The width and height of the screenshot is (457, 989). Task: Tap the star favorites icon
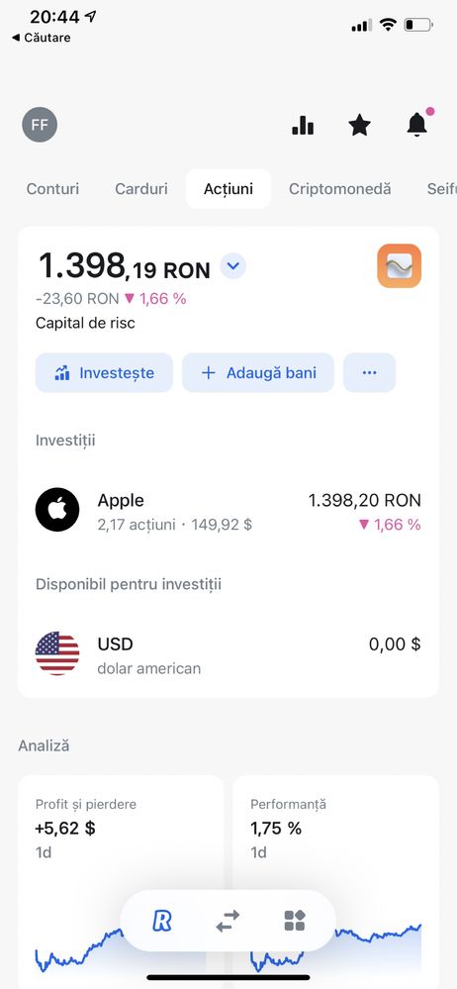[359, 125]
